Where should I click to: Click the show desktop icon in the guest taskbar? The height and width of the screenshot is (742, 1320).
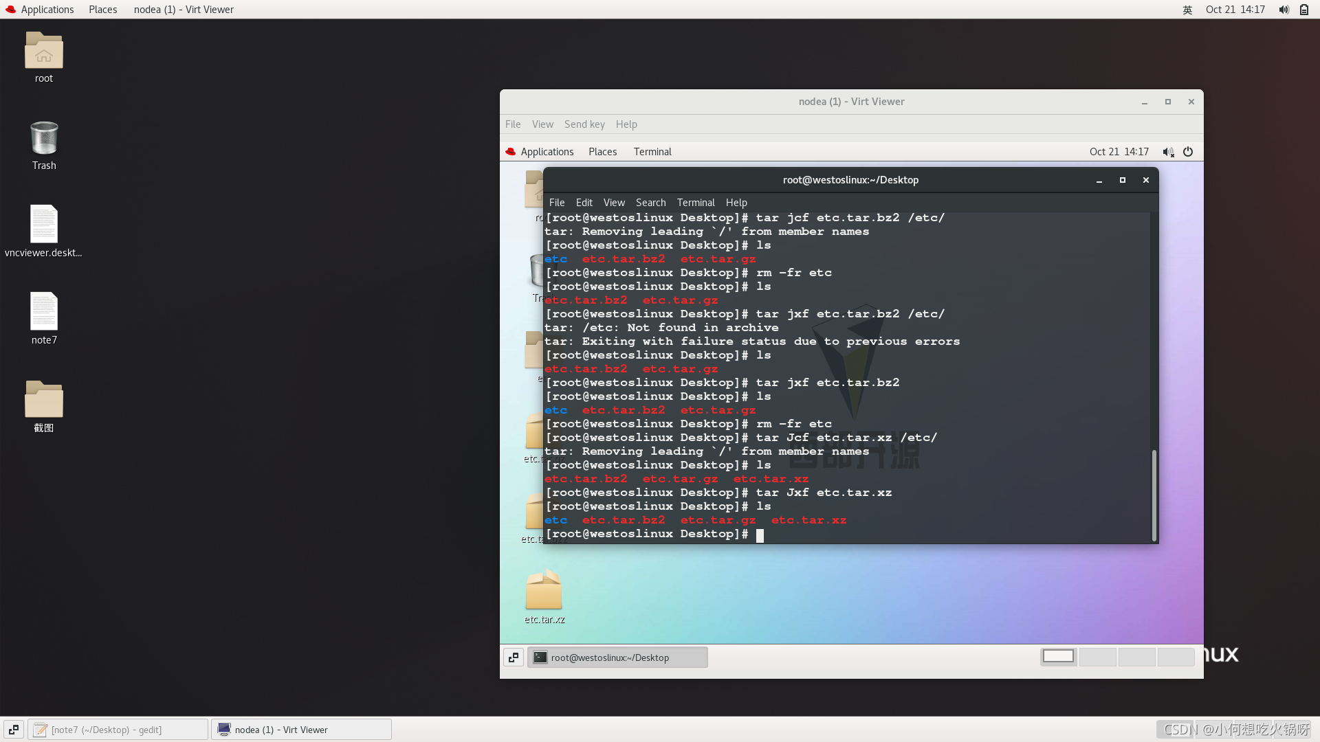514,657
